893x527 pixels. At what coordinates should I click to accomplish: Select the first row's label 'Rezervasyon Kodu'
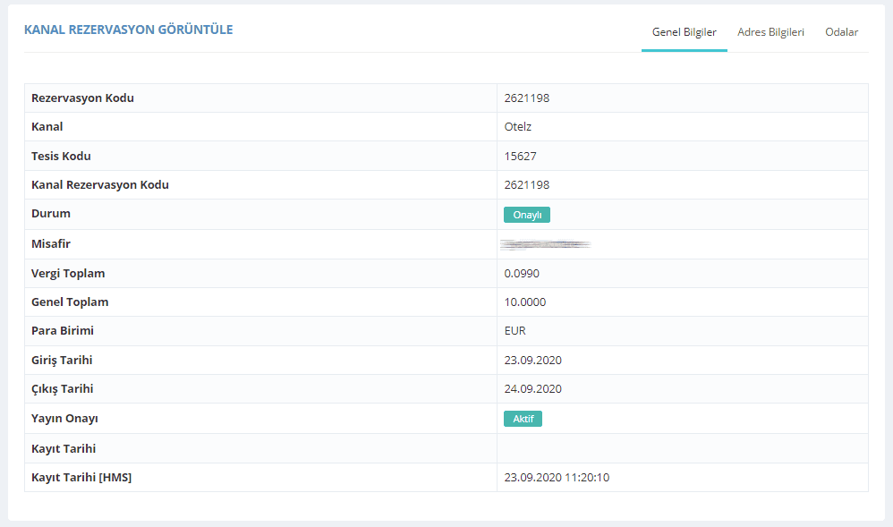coord(82,98)
